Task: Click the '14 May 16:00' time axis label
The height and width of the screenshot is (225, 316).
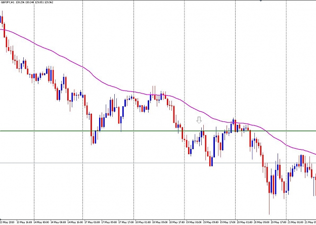Action: coord(75,222)
